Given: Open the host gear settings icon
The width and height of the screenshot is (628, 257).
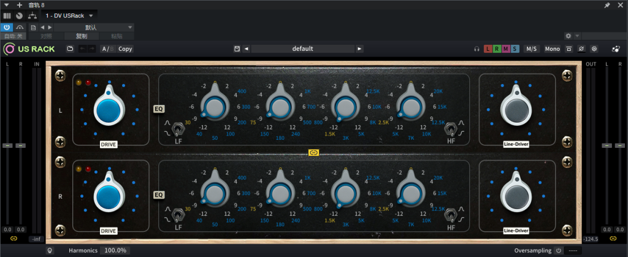Looking at the screenshot, I should tap(569, 36).
